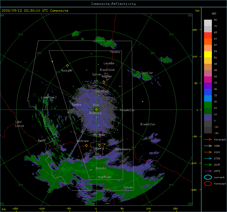This screenshot has width=227, height=212.
Task: Click the Sundre town label
Action: (76, 104)
